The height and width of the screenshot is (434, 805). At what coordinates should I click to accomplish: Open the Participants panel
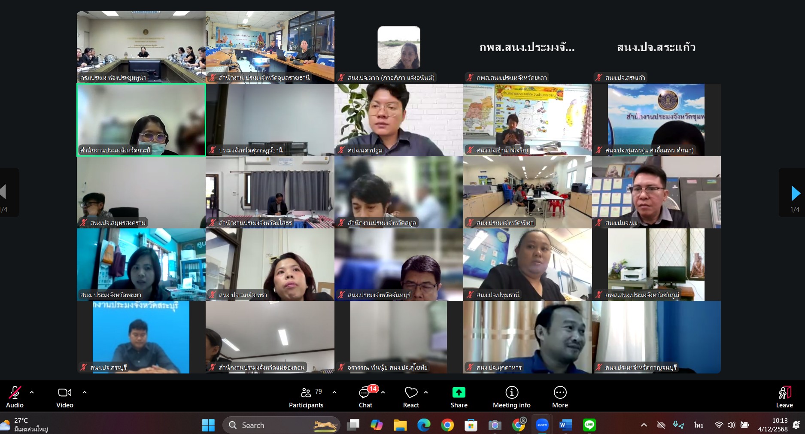pyautogui.click(x=306, y=397)
